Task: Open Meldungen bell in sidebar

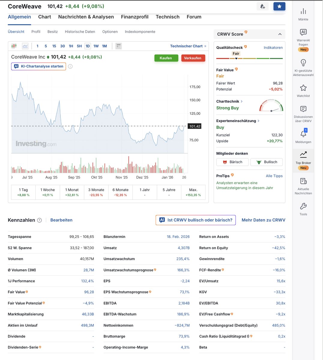Action: 303,136
